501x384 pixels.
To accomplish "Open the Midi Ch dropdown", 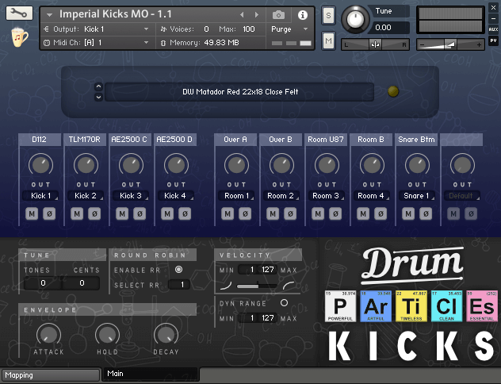I will (x=97, y=43).
